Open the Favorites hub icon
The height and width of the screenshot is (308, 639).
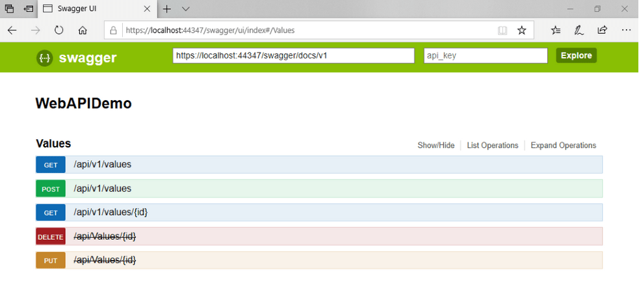click(x=555, y=30)
